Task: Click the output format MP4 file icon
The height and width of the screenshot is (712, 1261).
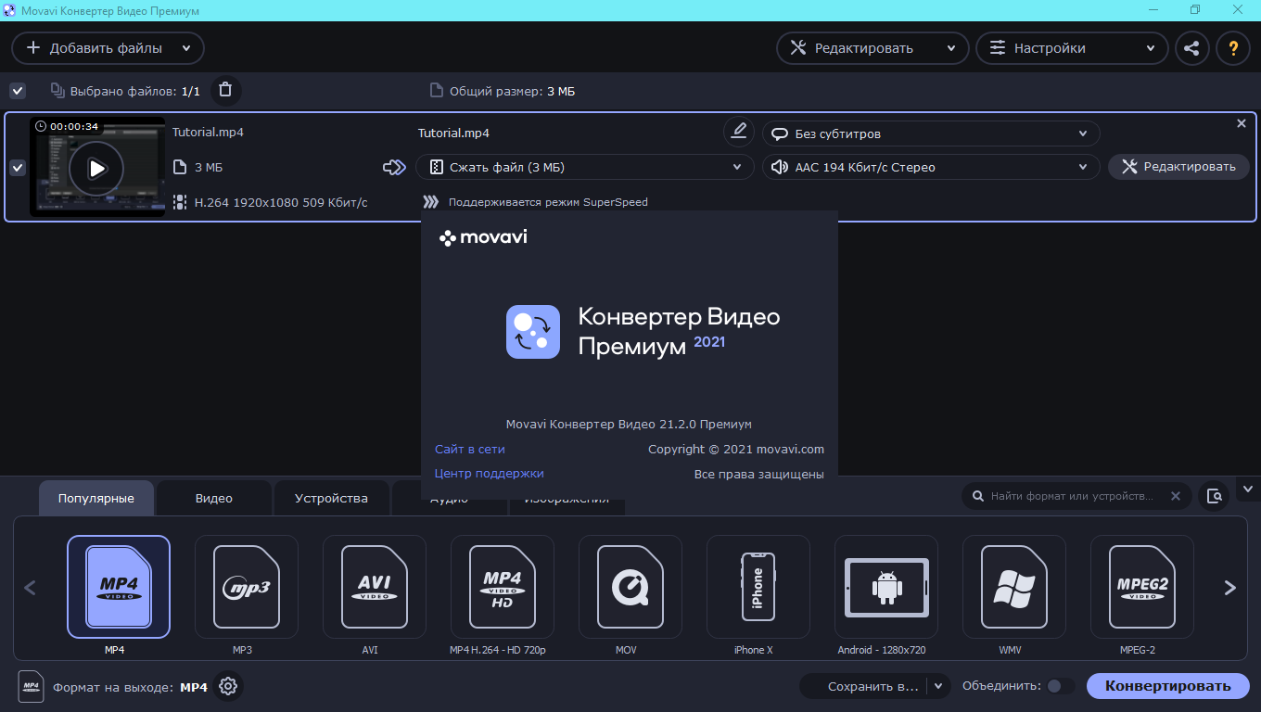Action: 32,687
